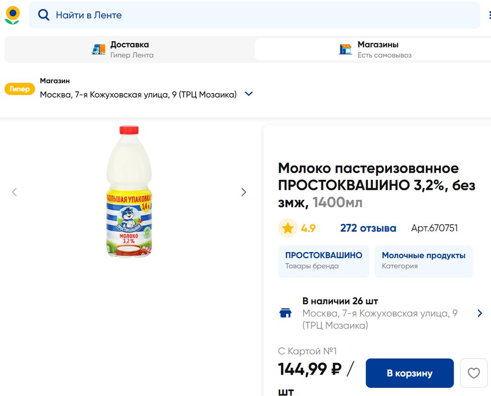The height and width of the screenshot is (396, 491).
Task: Add product to favorites with heart icon
Action: pyautogui.click(x=473, y=373)
